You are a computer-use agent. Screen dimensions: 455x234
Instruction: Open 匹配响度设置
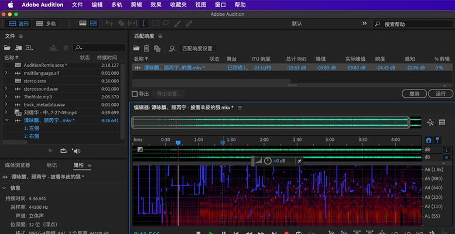coord(197,49)
